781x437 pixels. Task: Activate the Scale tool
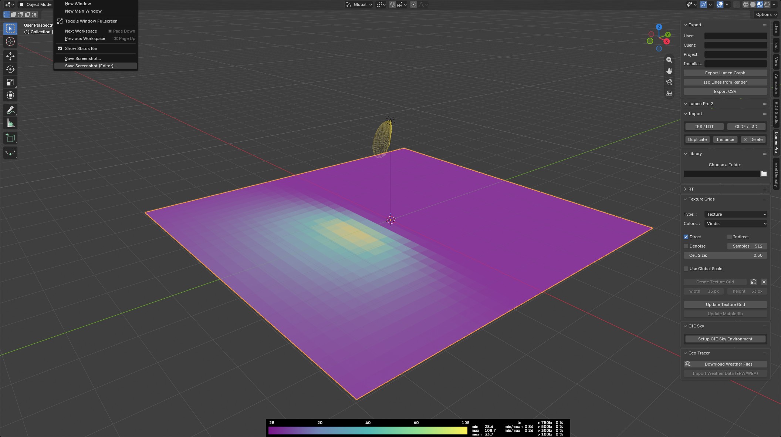pyautogui.click(x=10, y=82)
